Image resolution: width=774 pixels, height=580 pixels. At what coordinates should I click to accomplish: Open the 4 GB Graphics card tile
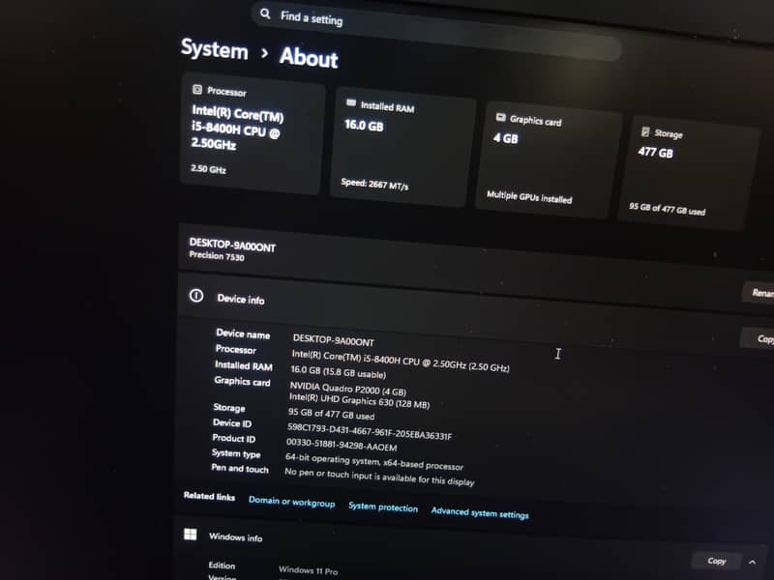click(548, 159)
